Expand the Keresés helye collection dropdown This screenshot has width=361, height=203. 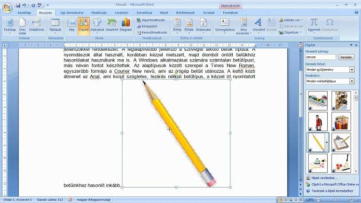tap(352, 70)
